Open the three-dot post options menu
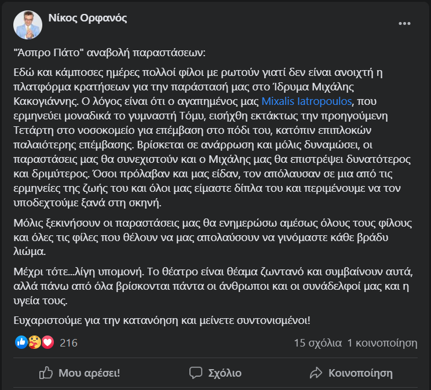This screenshot has height=390, width=431. [404, 24]
